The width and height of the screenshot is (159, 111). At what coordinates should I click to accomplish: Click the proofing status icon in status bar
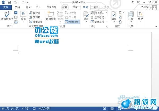pyautogui.click(x=34, y=109)
